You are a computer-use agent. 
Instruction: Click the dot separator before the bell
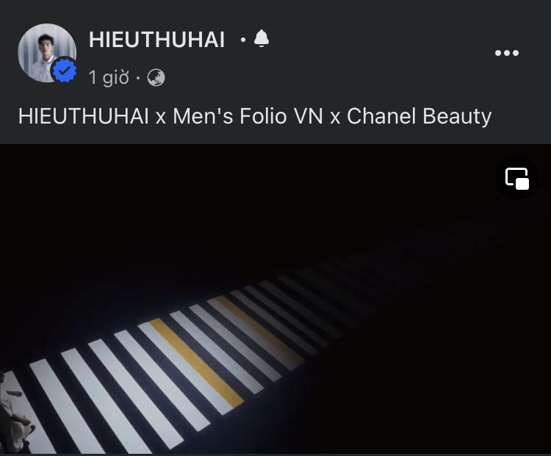(x=243, y=40)
